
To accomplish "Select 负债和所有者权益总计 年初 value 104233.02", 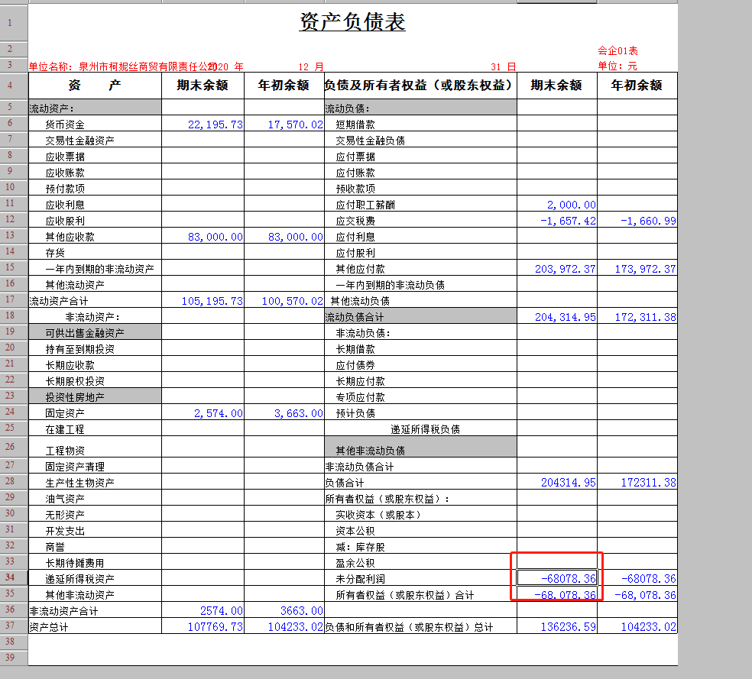I will 637,626.
